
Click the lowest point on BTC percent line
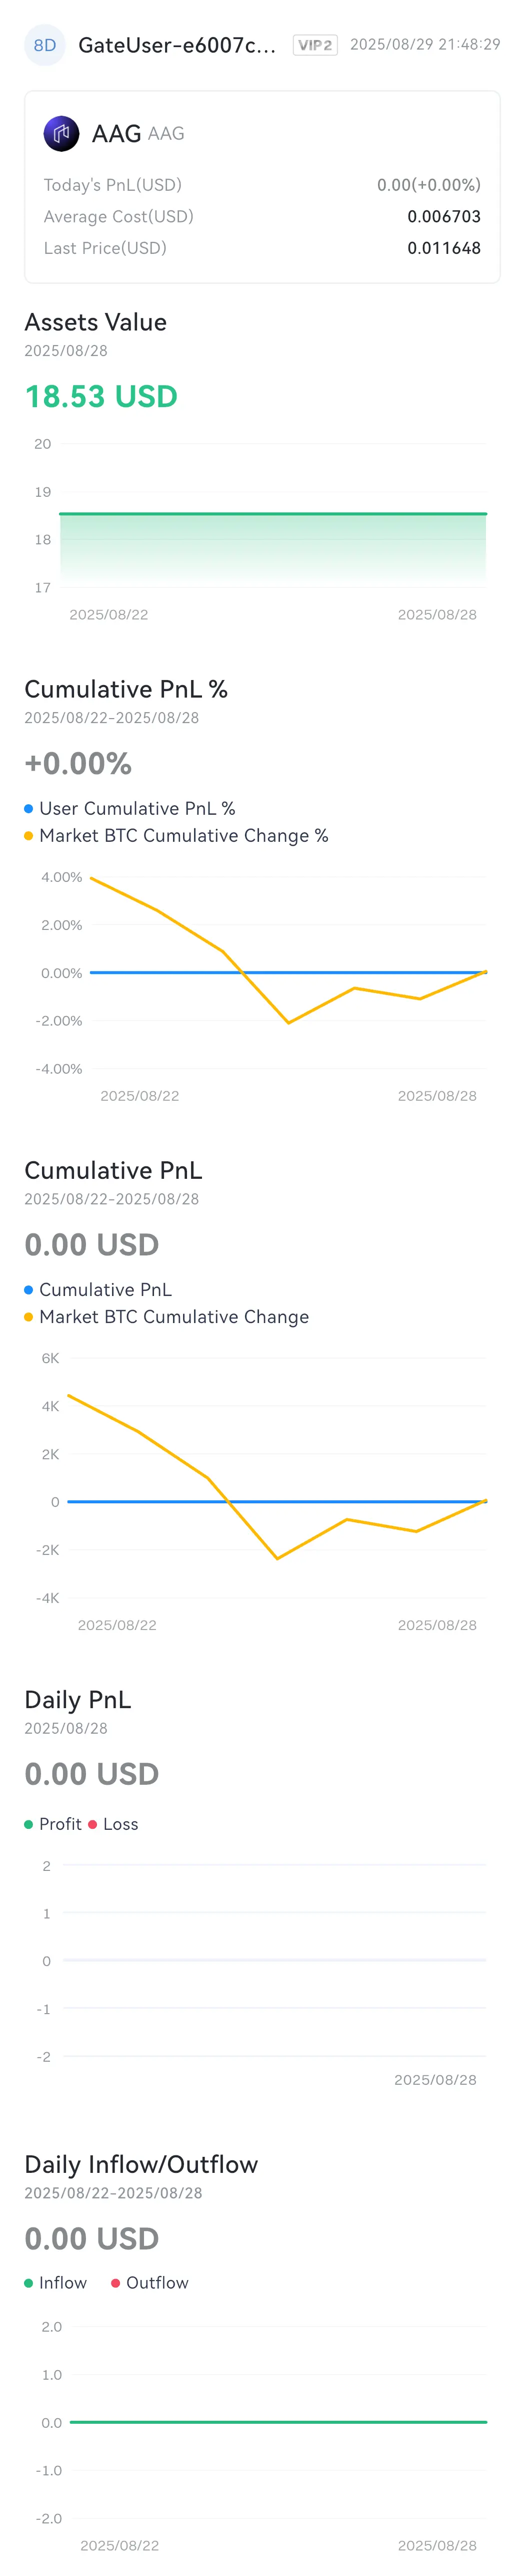click(288, 1022)
